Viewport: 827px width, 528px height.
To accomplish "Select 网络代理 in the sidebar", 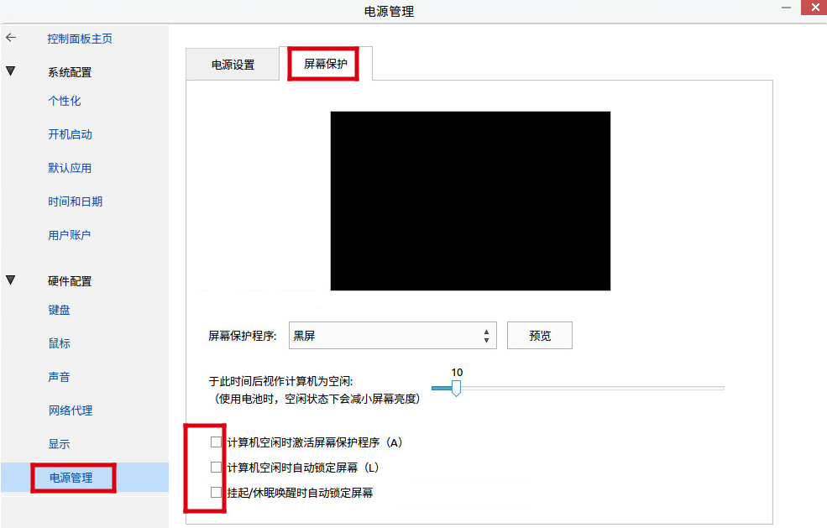I will pos(70,410).
